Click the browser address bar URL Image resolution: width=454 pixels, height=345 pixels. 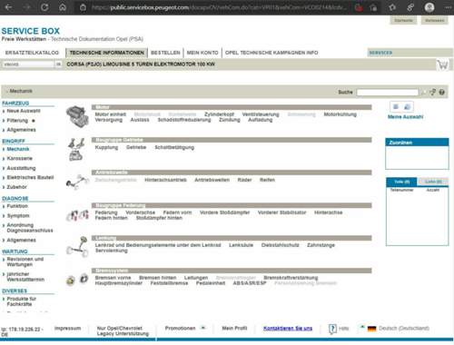tap(218, 7)
